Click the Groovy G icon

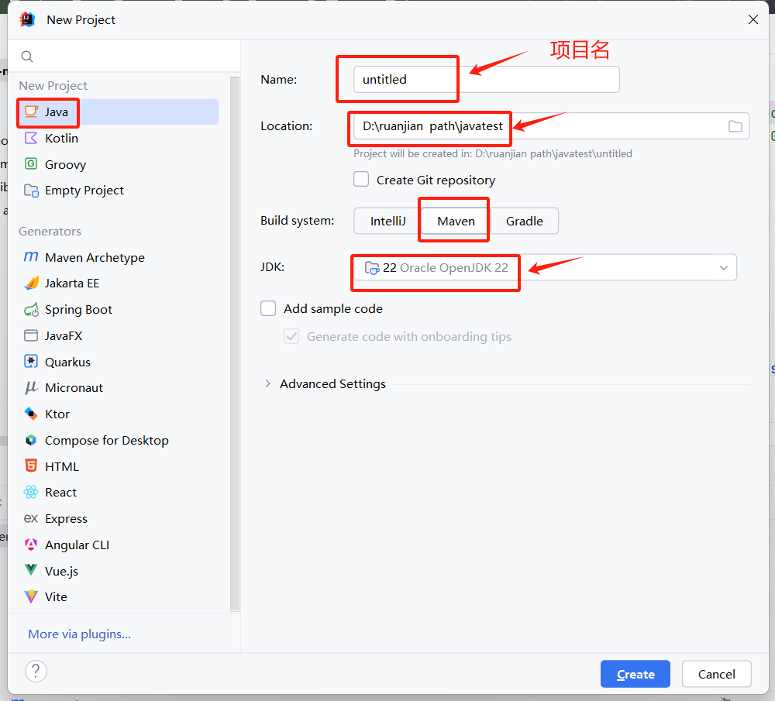[x=31, y=164]
